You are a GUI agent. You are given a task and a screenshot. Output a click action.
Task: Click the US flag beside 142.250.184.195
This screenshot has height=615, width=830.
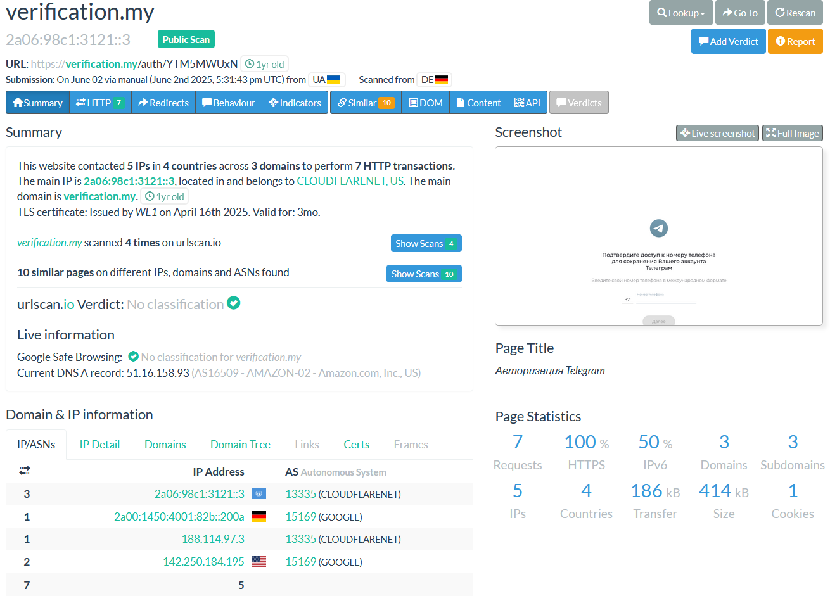pyautogui.click(x=259, y=562)
